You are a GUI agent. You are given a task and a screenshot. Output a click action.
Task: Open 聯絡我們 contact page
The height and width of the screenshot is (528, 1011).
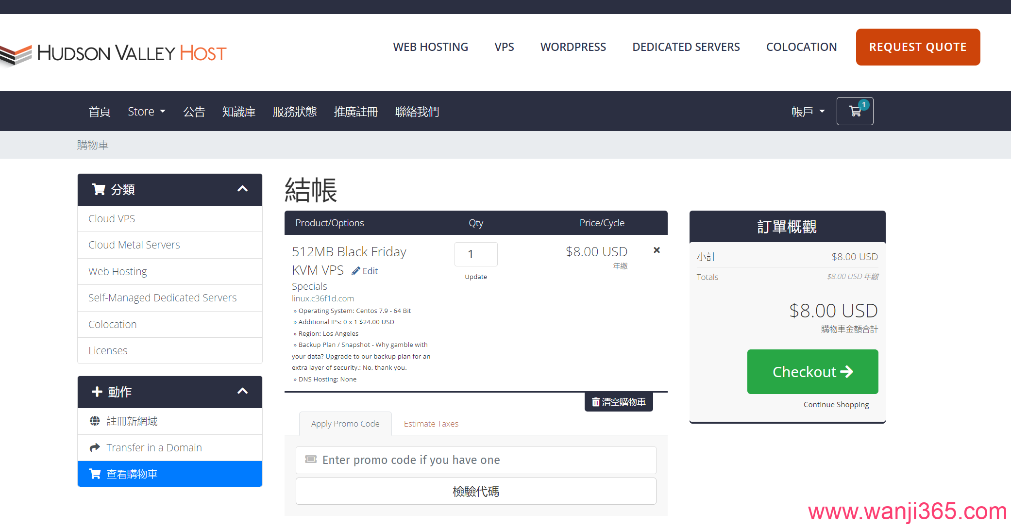coord(417,112)
